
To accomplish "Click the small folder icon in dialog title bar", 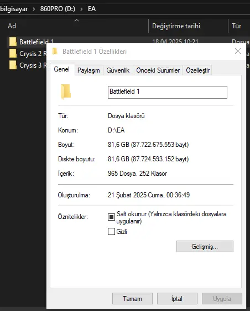I will pos(55,51).
